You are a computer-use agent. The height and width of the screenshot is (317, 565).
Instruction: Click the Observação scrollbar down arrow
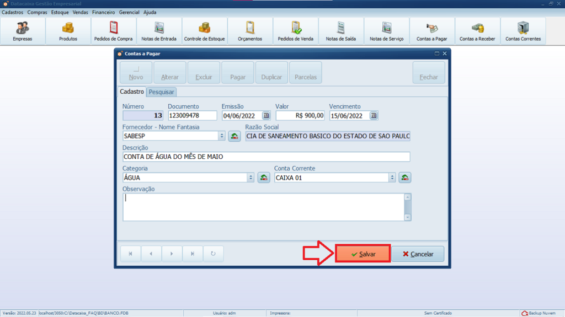coord(408,217)
